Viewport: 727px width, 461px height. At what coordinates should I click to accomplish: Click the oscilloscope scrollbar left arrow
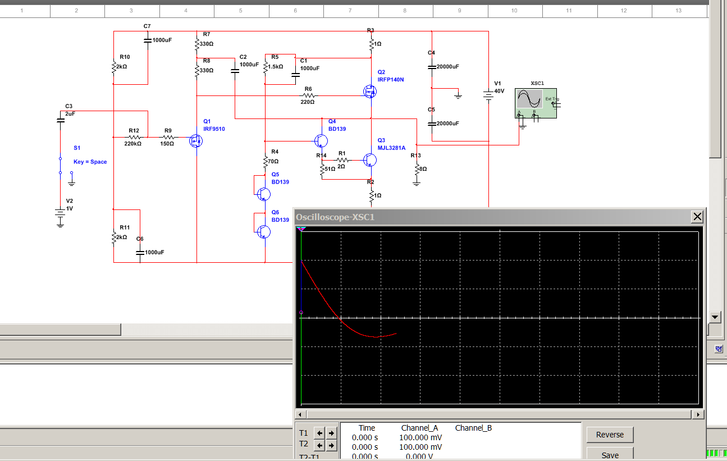[299, 415]
